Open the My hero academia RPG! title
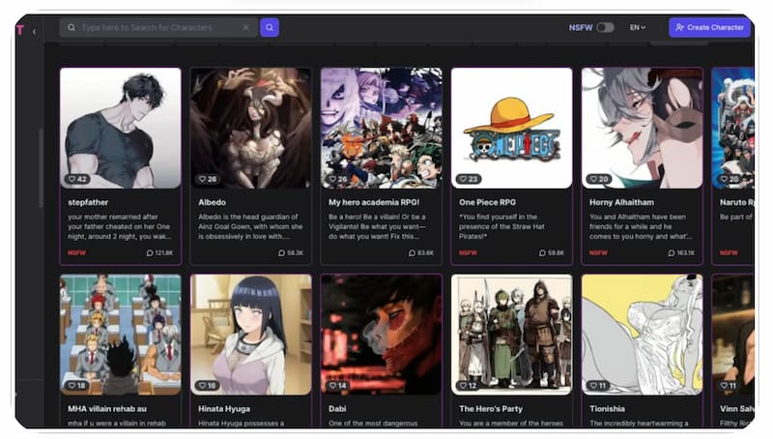Screen dimensions: 773x439 coord(374,202)
